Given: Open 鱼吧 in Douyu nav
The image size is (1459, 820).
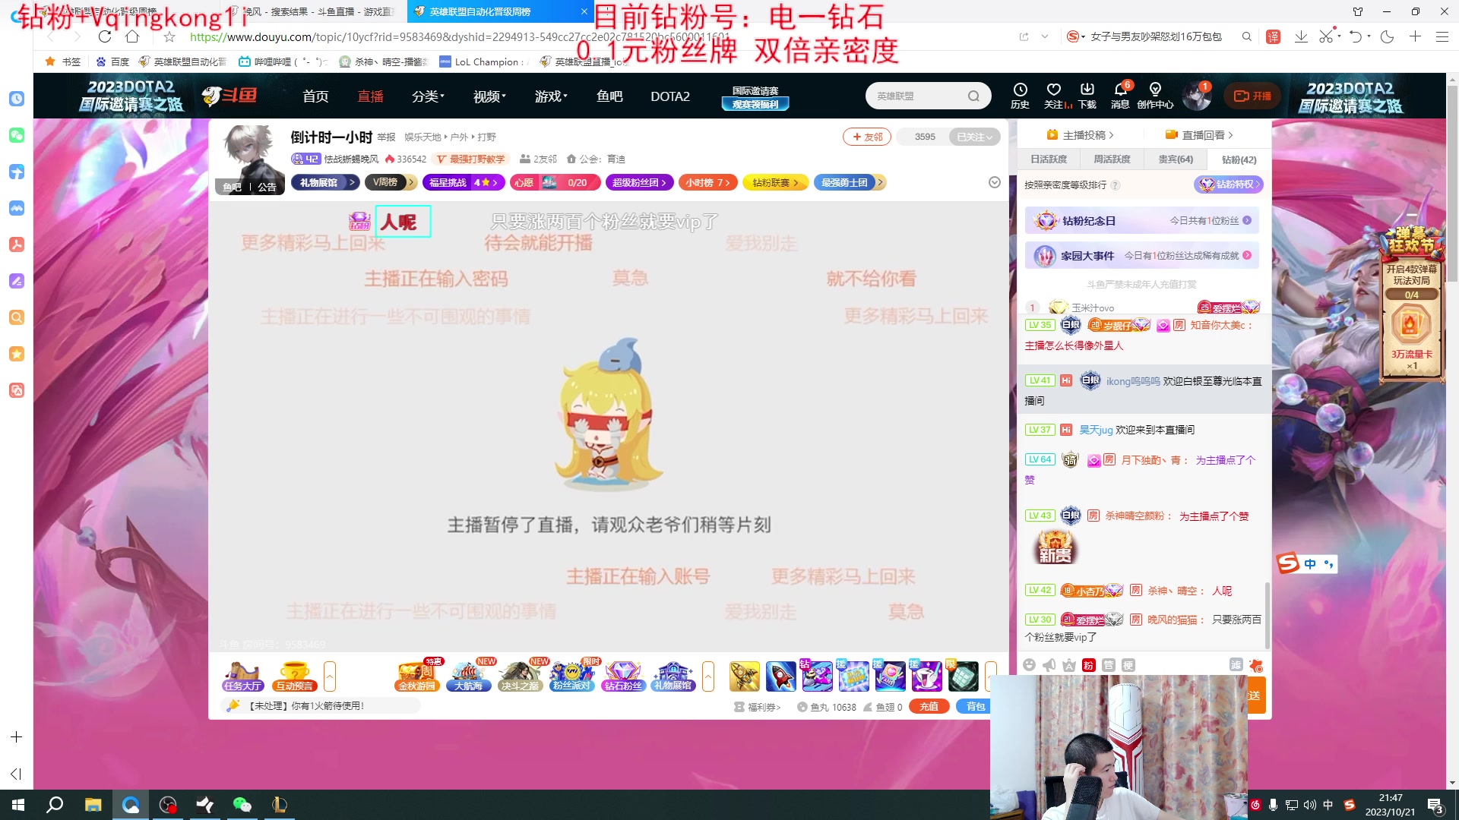Looking at the screenshot, I should tap(609, 96).
